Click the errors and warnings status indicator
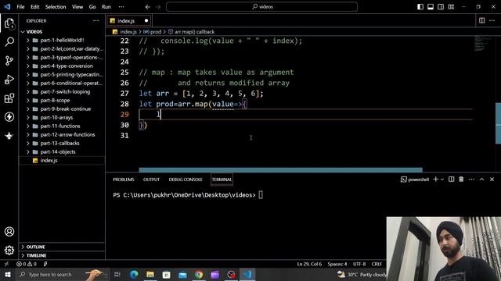The image size is (501, 281). pyautogui.click(x=27, y=264)
